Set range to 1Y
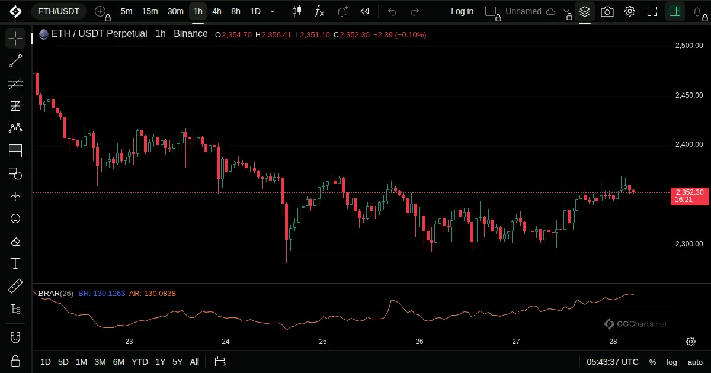Image resolution: width=711 pixels, height=373 pixels. [160, 362]
